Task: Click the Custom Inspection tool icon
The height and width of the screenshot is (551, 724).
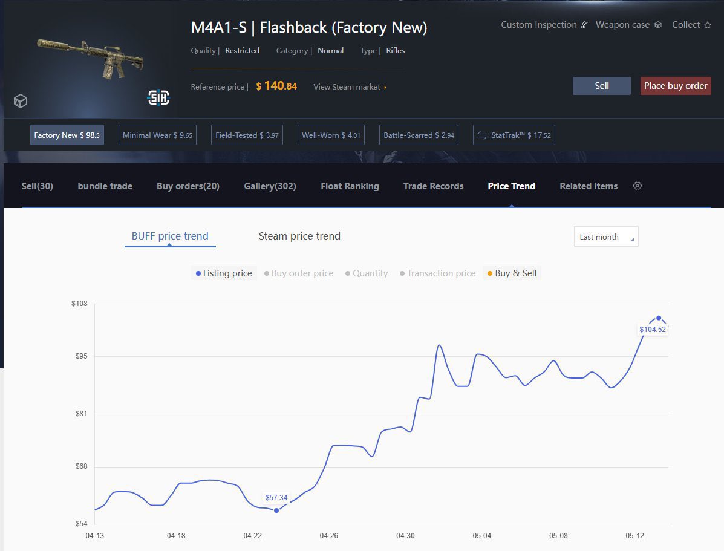Action: [584, 25]
